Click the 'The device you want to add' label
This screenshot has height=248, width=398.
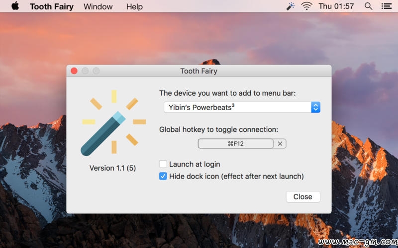click(227, 93)
